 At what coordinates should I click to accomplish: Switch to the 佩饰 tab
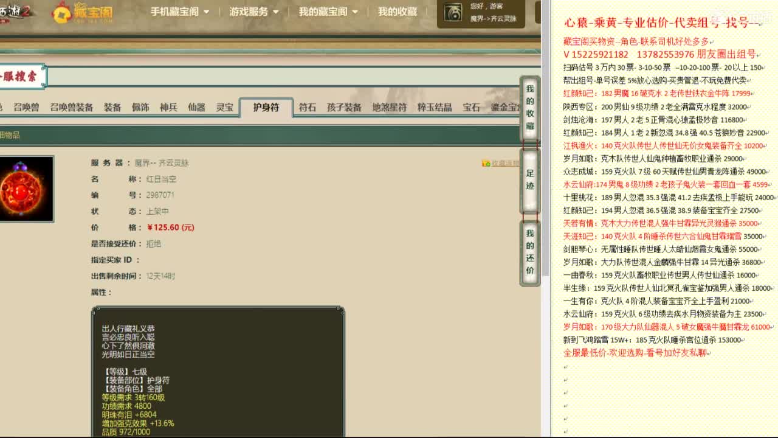click(x=140, y=107)
